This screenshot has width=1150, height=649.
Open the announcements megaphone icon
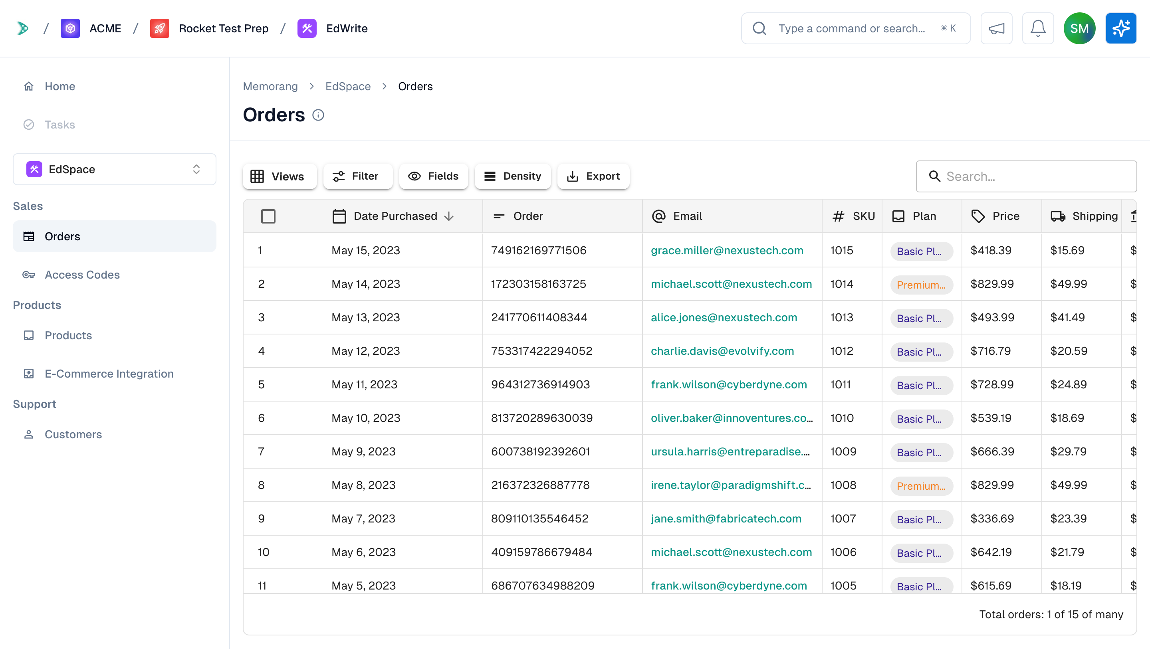[996, 29]
